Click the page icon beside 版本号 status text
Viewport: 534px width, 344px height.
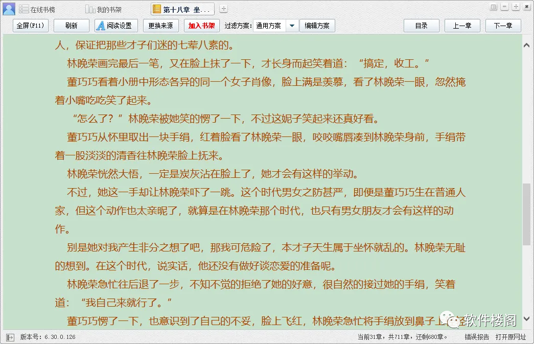(x=10, y=337)
